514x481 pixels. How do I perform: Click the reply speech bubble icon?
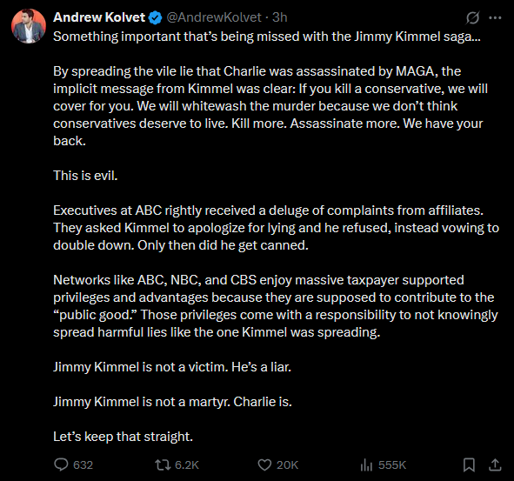click(61, 464)
